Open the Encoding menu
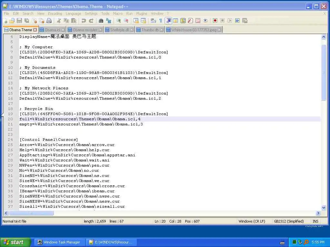The width and height of the screenshot is (330, 247). [x=55, y=14]
